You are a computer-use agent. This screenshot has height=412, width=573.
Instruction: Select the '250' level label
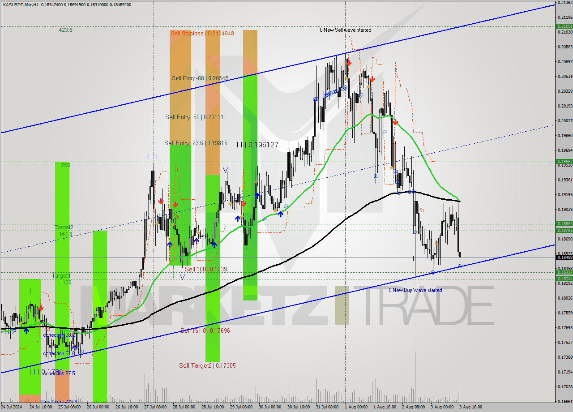(65, 165)
